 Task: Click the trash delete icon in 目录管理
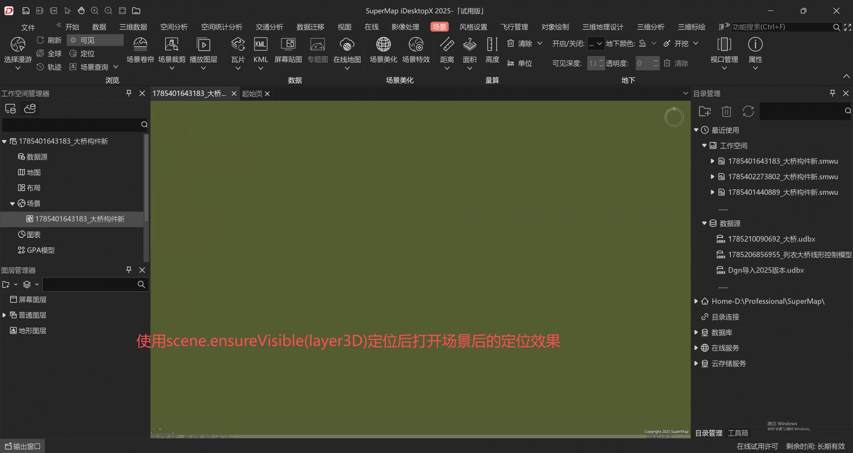[726, 111]
